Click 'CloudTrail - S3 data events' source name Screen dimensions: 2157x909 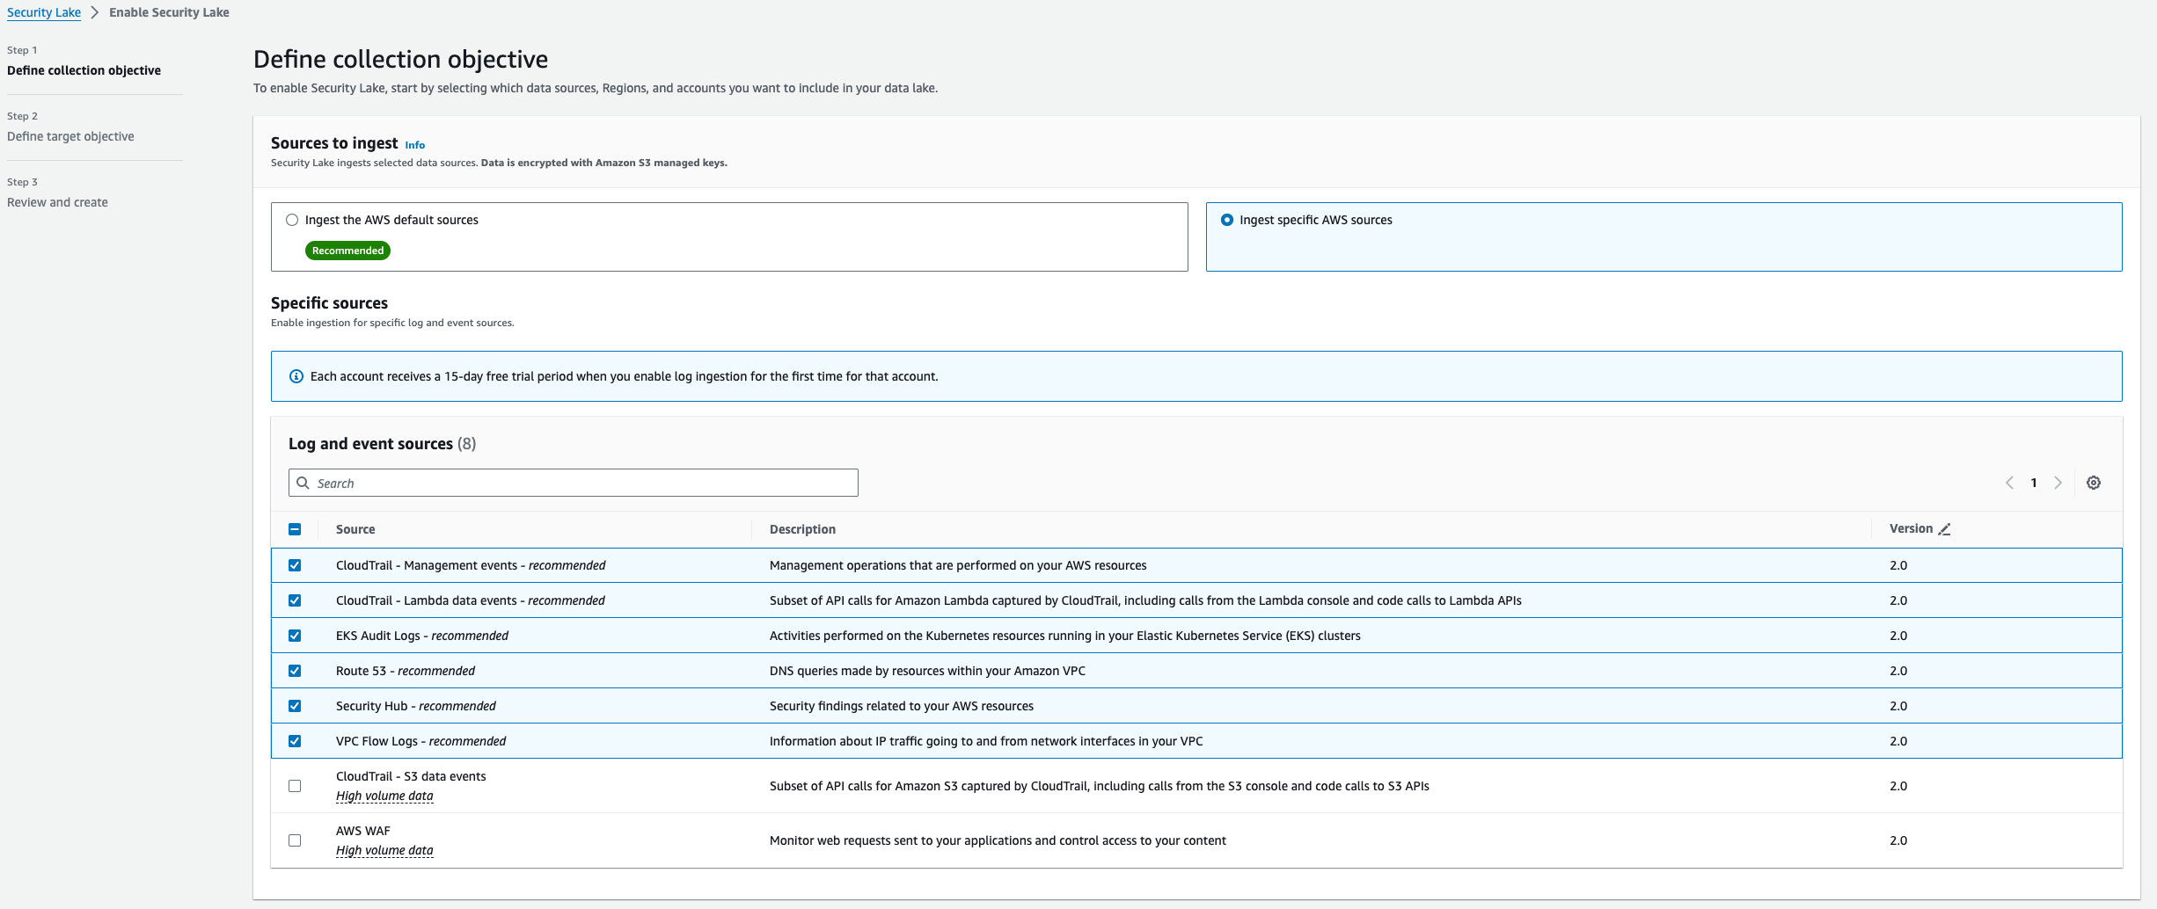(x=411, y=776)
